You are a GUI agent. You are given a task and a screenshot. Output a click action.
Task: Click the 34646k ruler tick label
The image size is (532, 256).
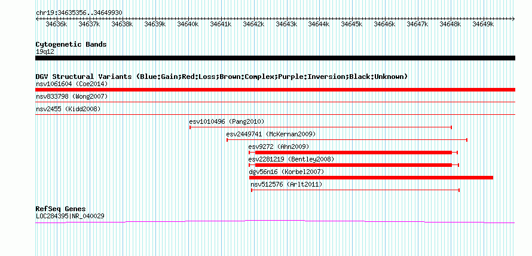(384, 24)
